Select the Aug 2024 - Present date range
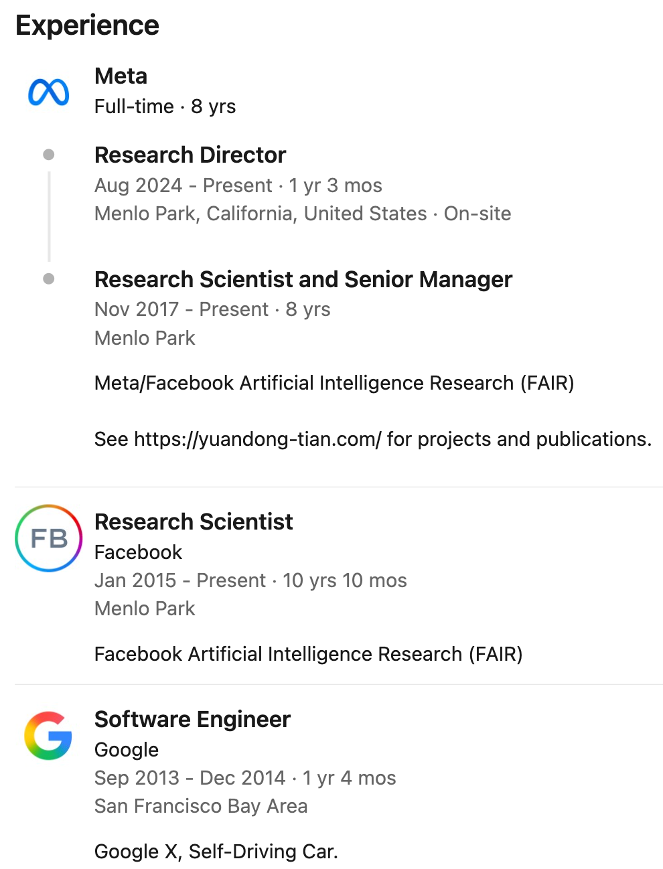The width and height of the screenshot is (663, 869). [x=183, y=185]
